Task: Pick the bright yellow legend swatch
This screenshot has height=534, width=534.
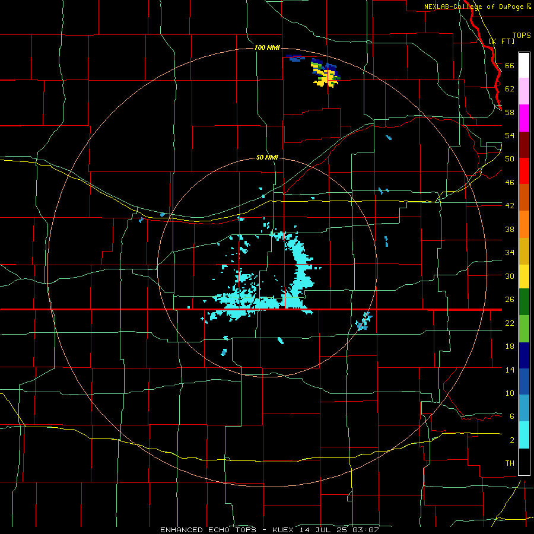Action: (x=524, y=276)
